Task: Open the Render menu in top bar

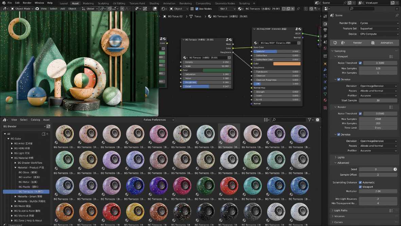Action: click(x=27, y=3)
